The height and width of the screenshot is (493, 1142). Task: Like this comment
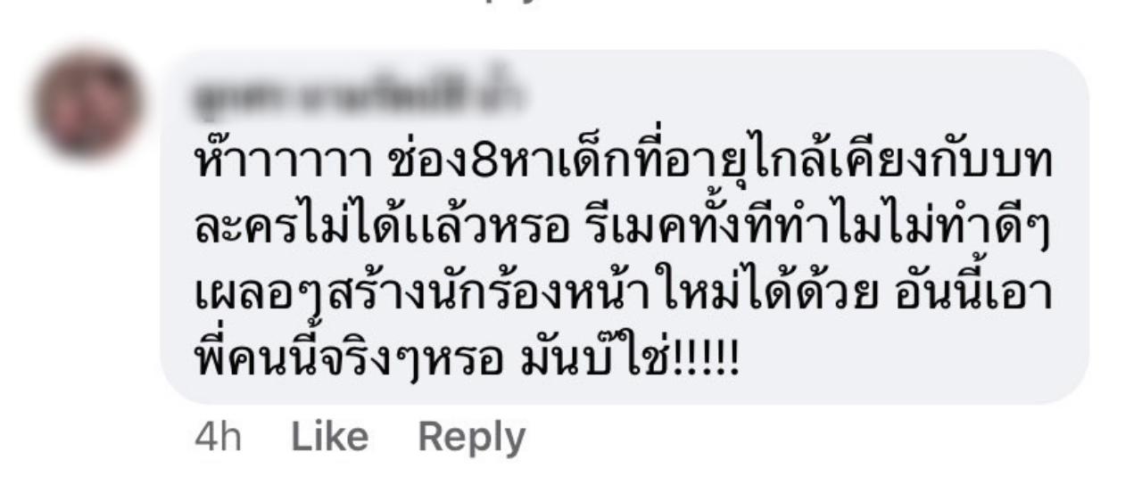point(330,437)
